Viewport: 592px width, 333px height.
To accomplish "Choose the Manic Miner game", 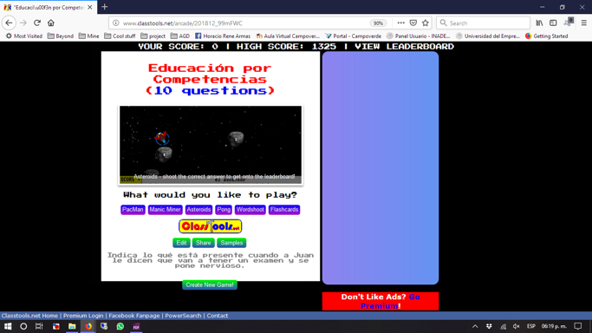I will (x=165, y=210).
